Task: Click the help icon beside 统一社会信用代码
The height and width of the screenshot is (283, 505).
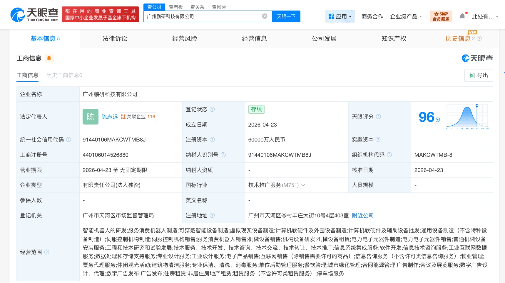Action: [69, 139]
